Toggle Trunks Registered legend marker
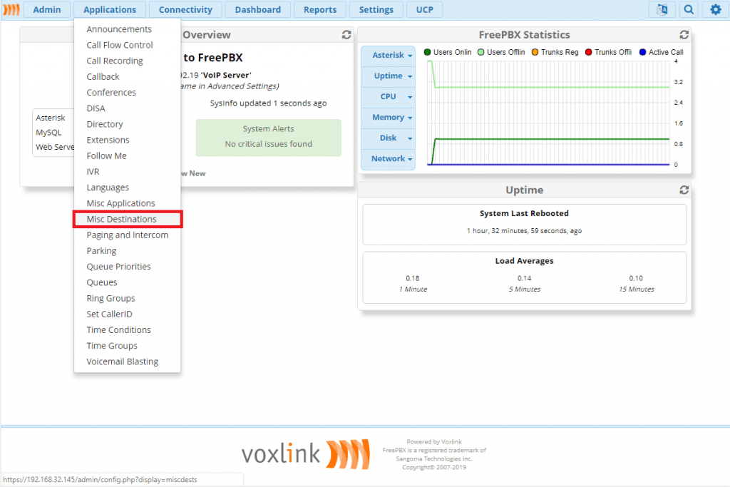The image size is (730, 487). coord(535,52)
